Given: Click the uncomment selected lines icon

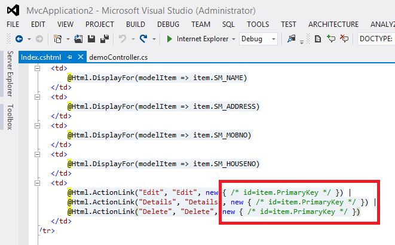Looking at the screenshot, I should point(344,39).
